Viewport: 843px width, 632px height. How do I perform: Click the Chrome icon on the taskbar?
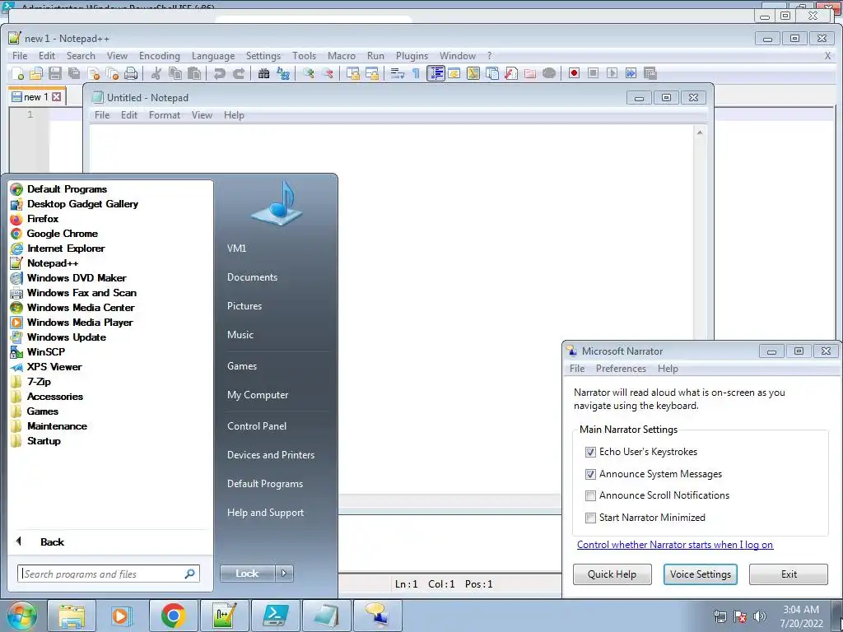click(173, 616)
